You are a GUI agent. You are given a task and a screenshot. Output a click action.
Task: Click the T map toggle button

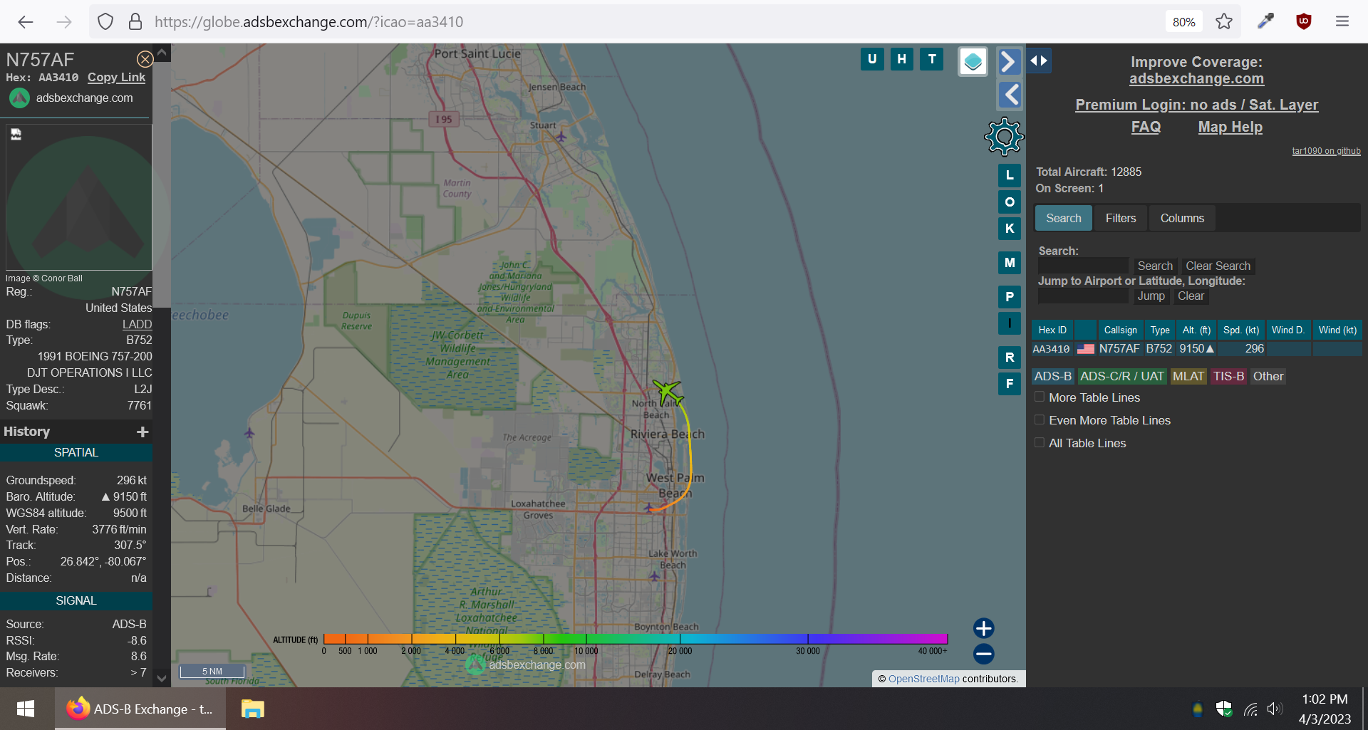tap(932, 59)
